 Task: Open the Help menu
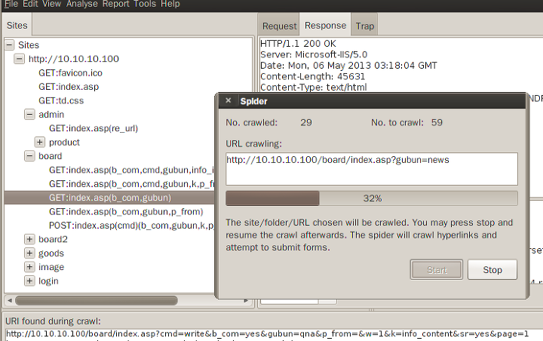pos(170,4)
